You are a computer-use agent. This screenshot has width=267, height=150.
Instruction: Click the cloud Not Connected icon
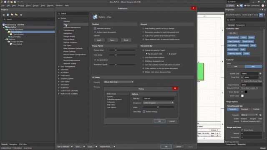(245, 5)
